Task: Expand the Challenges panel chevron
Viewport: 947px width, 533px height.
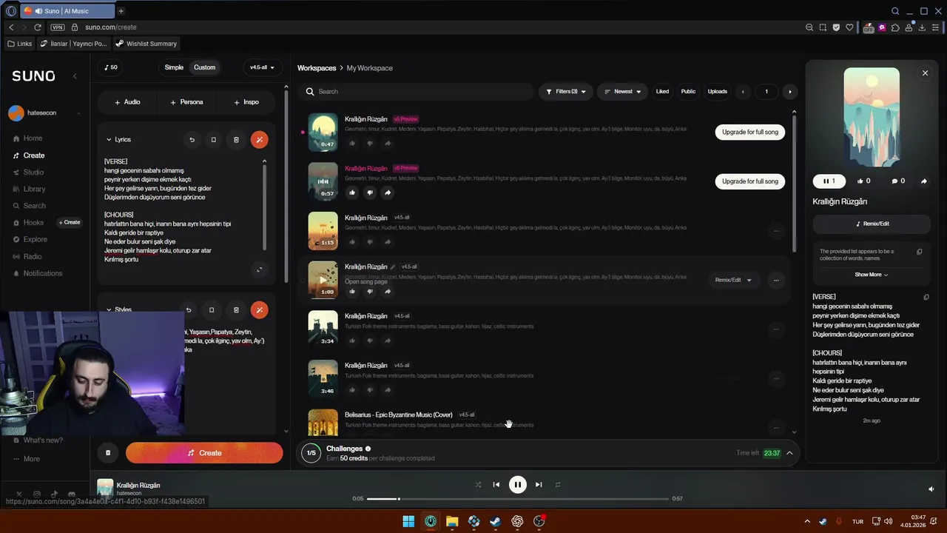Action: coord(789,453)
